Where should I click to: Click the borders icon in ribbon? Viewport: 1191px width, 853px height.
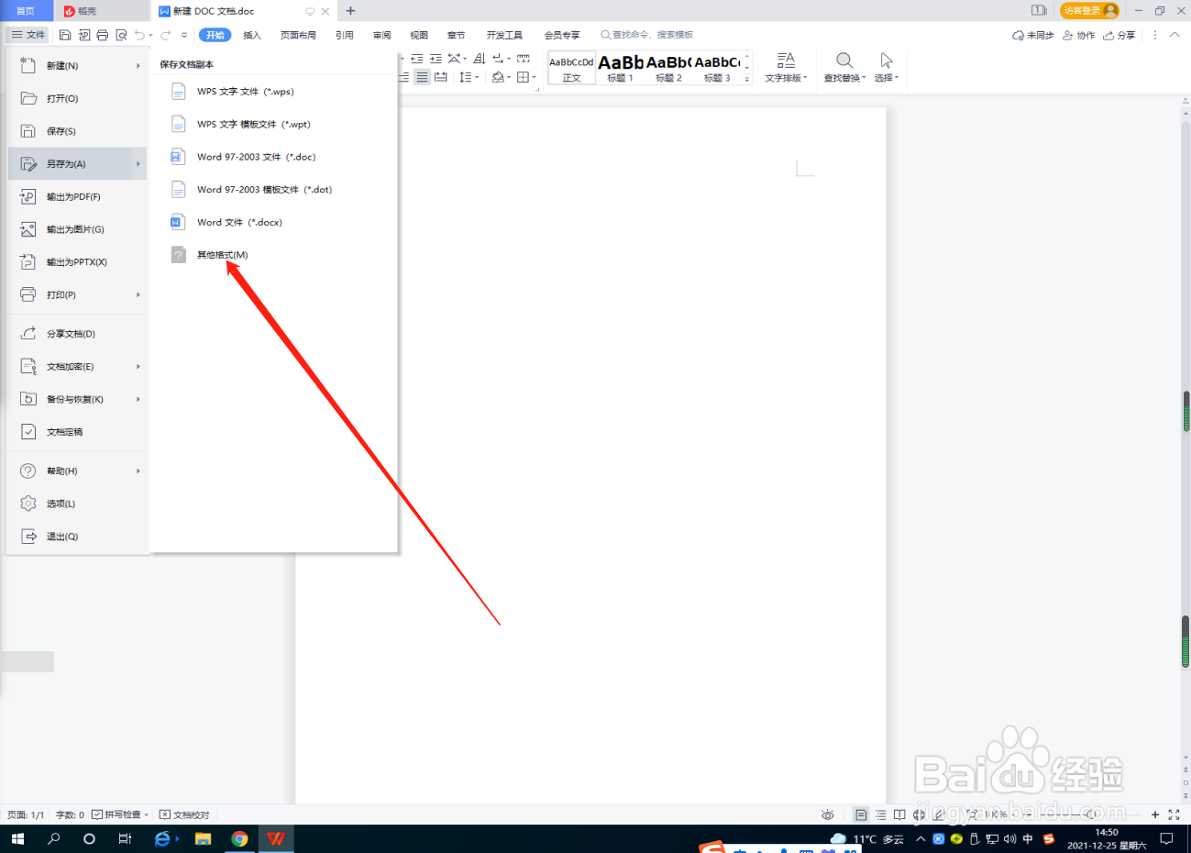click(x=523, y=77)
